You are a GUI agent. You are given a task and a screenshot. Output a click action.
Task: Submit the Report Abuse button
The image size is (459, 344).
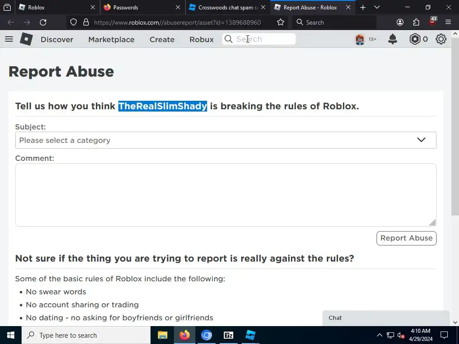coord(406,238)
